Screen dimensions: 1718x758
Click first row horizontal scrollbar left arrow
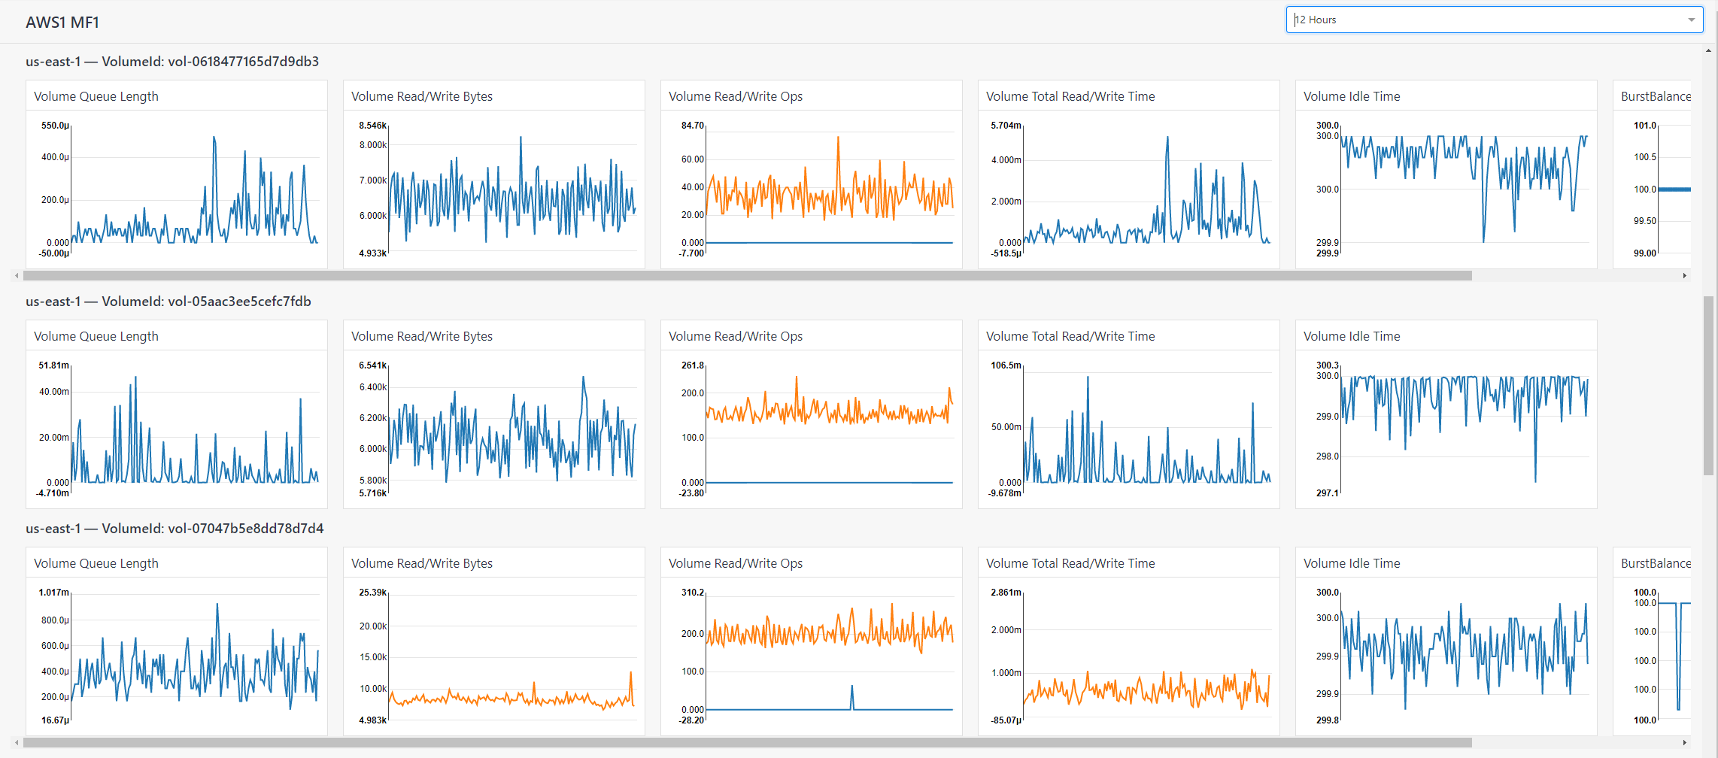pyautogui.click(x=17, y=276)
